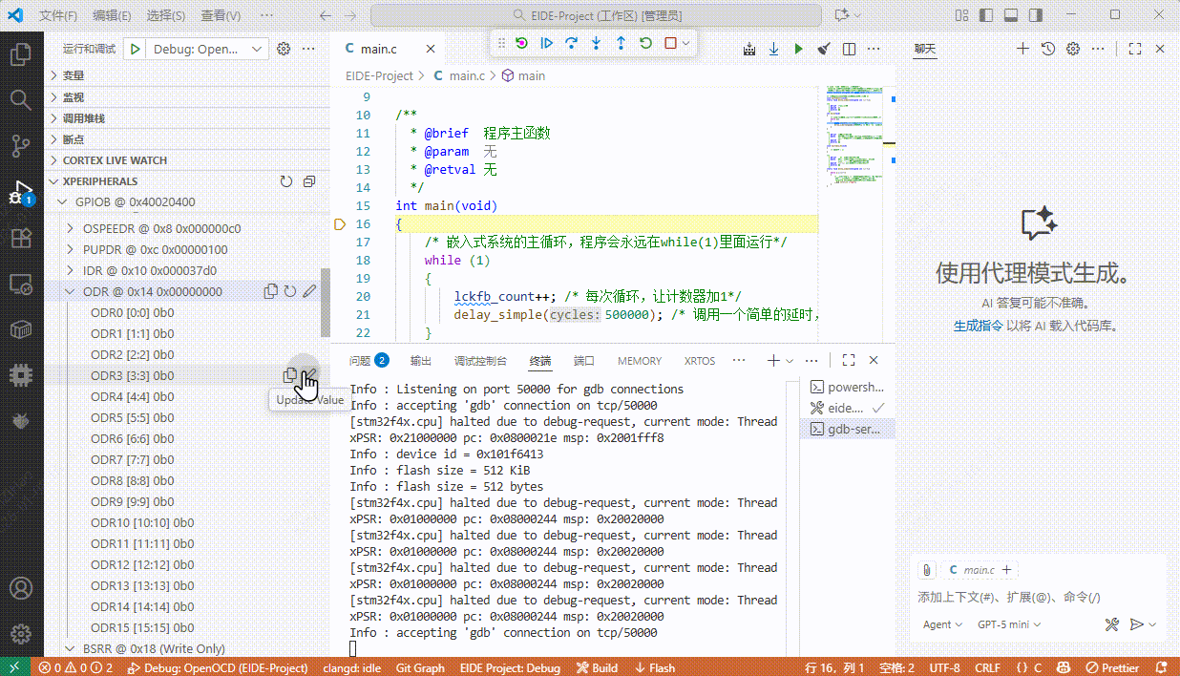This screenshot has height=676, width=1180.
Task: Click the 生成指令 link in chat
Action: (978, 326)
